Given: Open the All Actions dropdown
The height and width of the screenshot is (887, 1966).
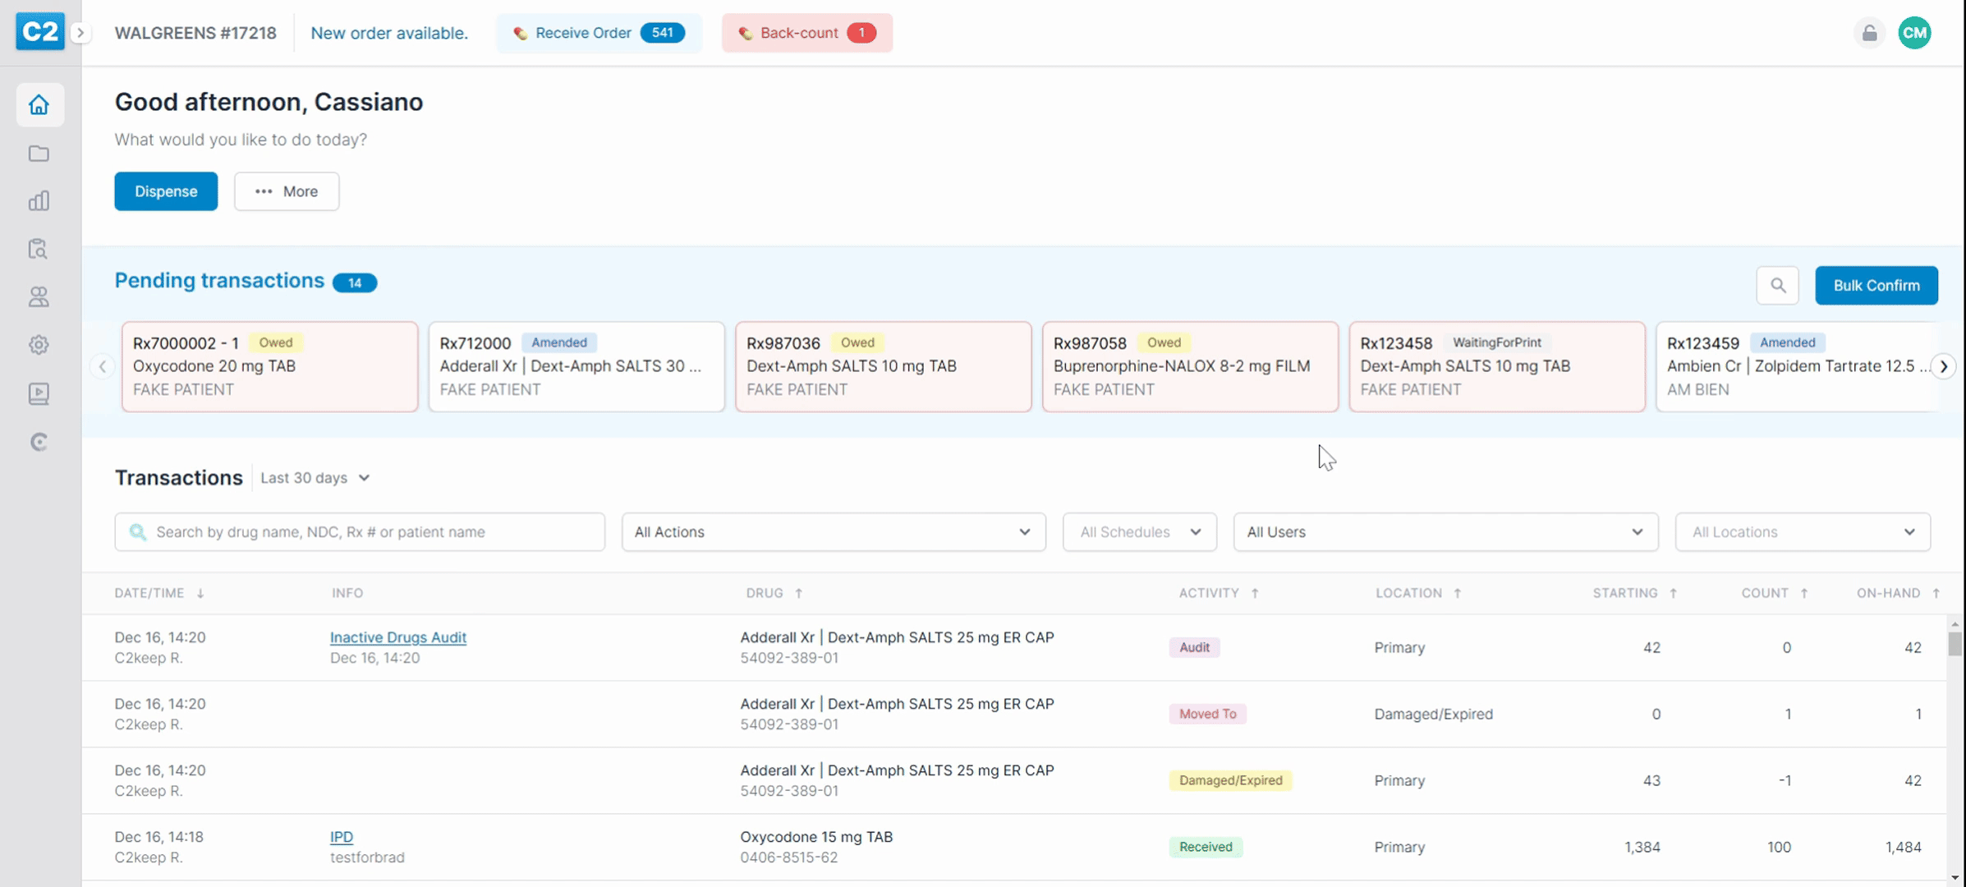Looking at the screenshot, I should tap(834, 532).
